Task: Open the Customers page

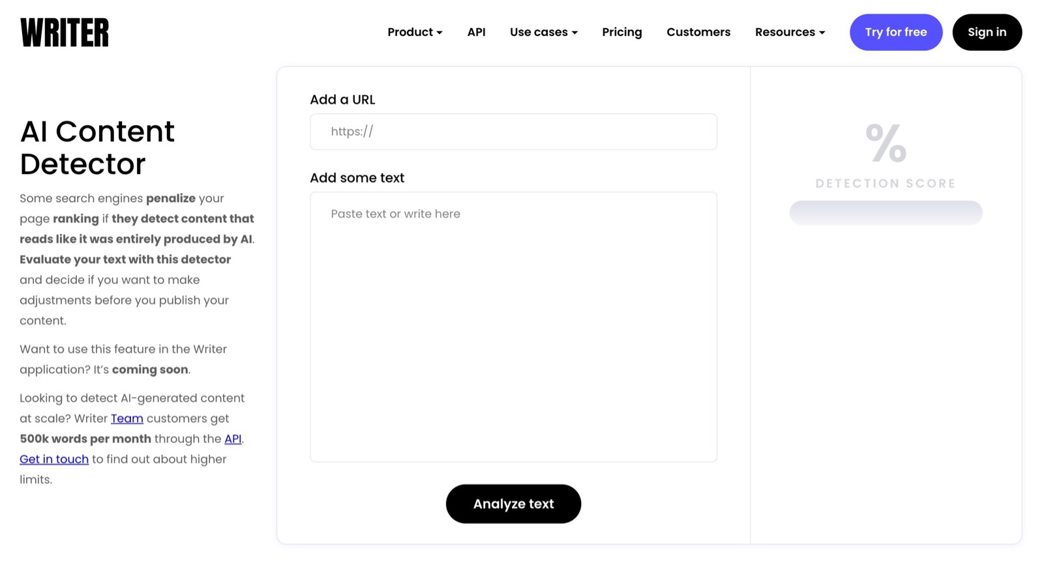Action: [x=698, y=32]
